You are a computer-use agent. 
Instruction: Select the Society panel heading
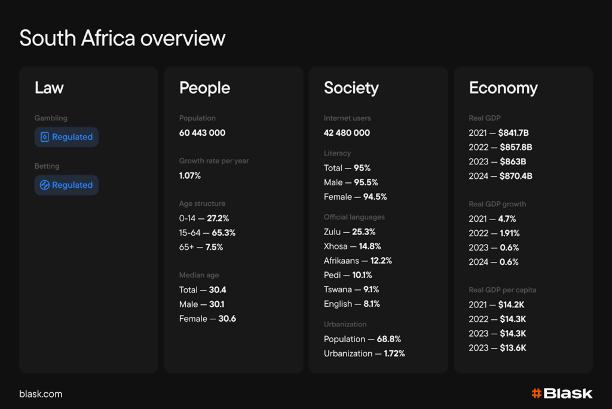(x=351, y=88)
